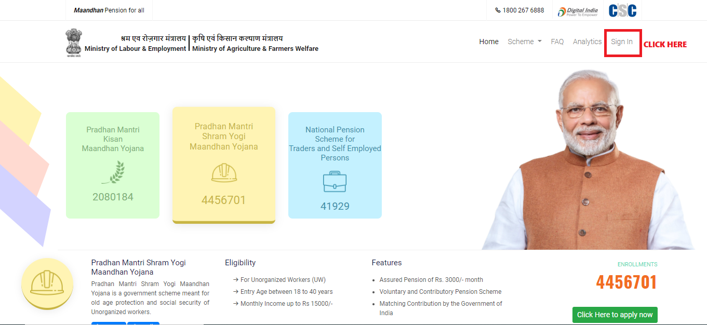Open the CSC logo link
The image size is (707, 325).
622,10
